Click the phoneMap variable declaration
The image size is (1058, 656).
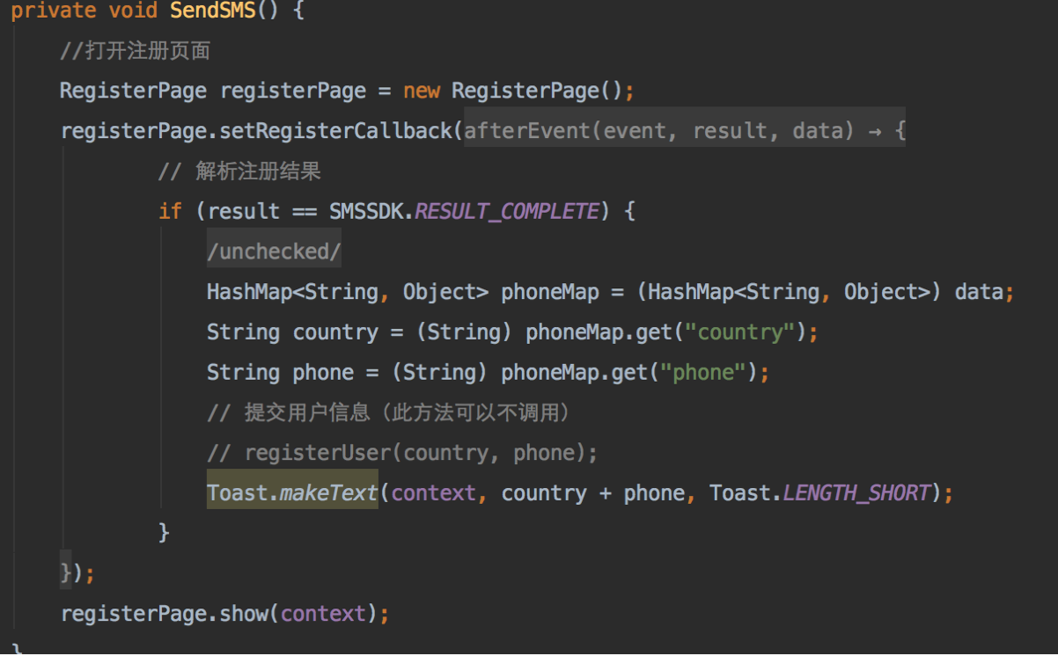[549, 292]
